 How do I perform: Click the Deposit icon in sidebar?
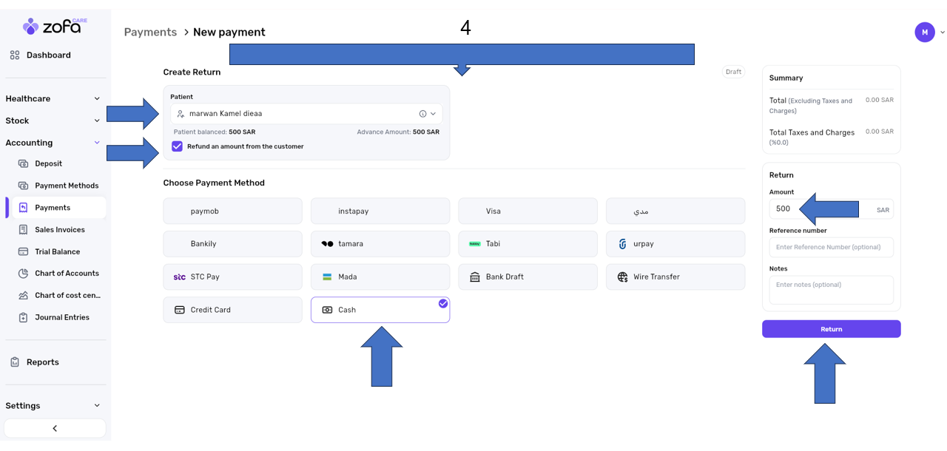23,163
